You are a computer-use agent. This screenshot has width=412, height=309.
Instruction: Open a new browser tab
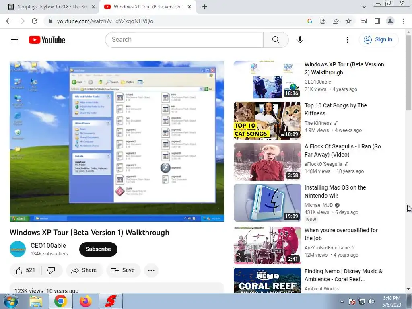pyautogui.click(x=205, y=7)
